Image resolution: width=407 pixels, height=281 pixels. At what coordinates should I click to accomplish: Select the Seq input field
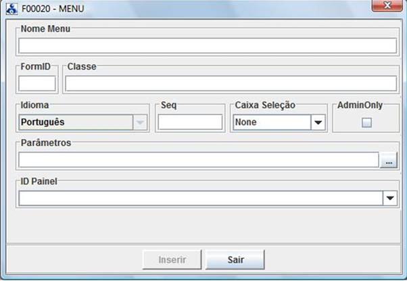[190, 122]
